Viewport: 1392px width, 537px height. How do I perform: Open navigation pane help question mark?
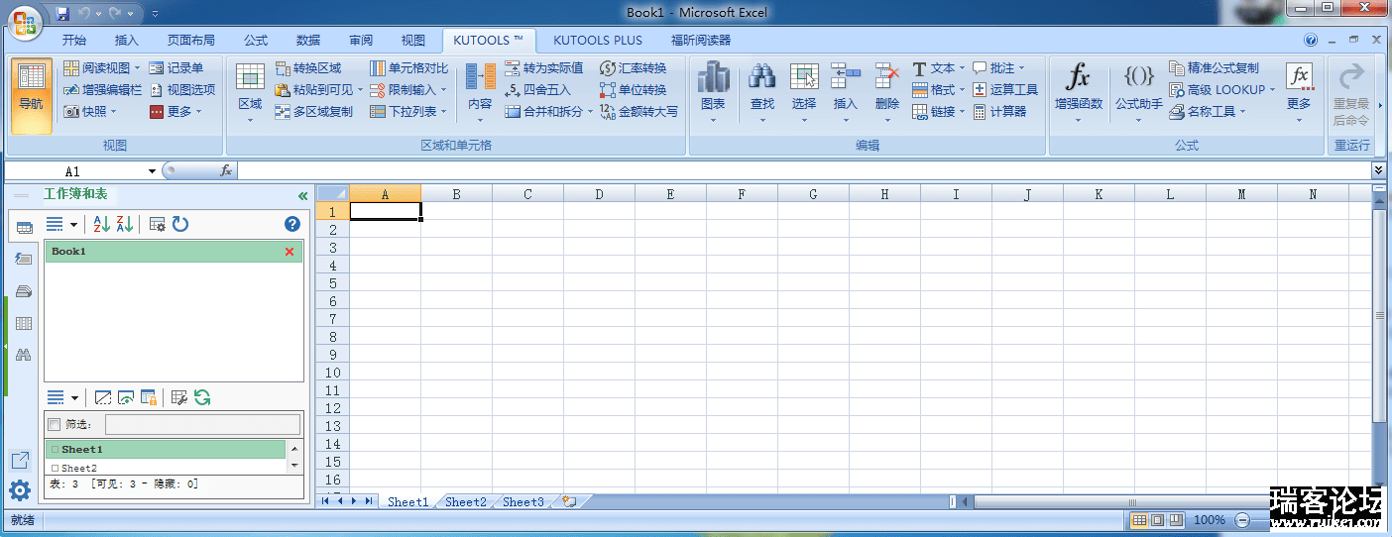coord(292,225)
